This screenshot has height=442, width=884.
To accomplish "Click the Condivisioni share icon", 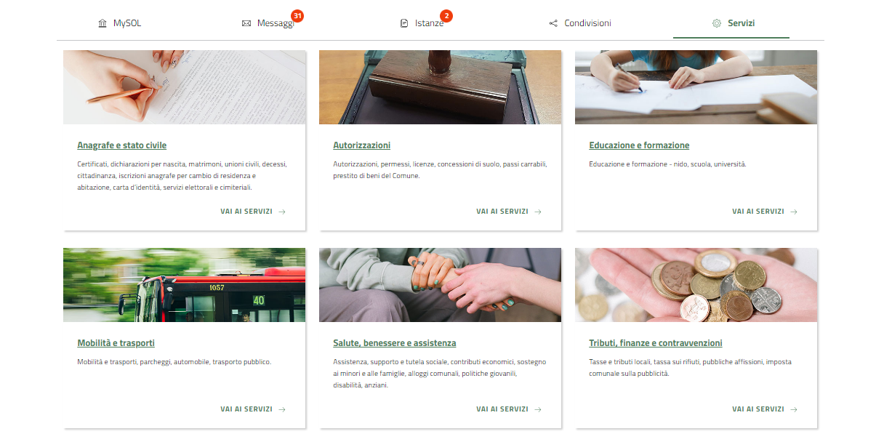I will pyautogui.click(x=553, y=23).
